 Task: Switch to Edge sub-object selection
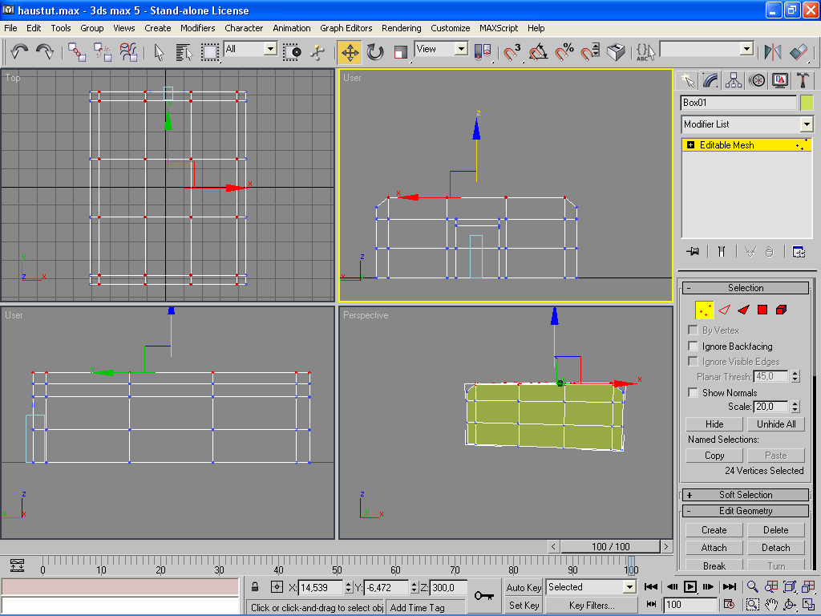click(x=724, y=310)
